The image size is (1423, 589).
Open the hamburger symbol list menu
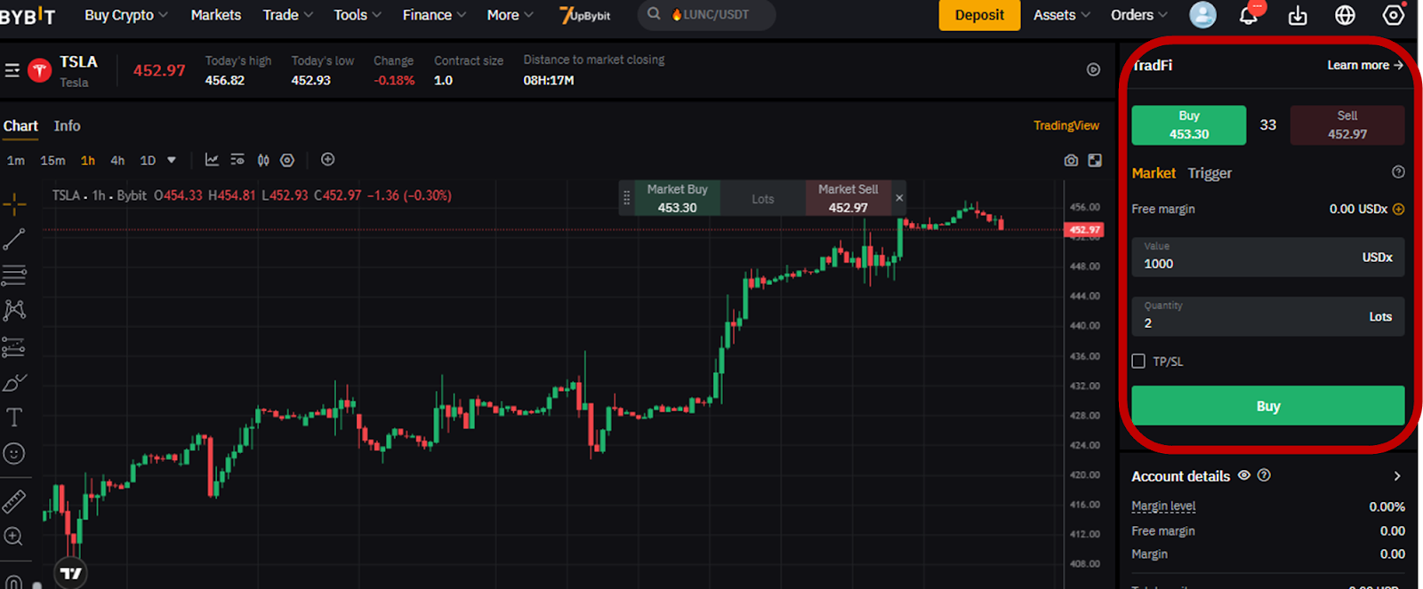pos(12,70)
